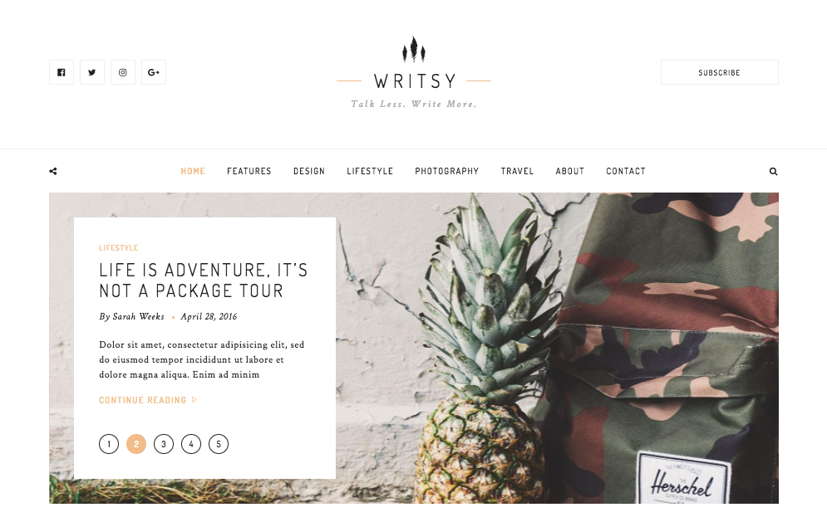Click the Writsy feather logo
Viewport: 827px width, 522px height.
414,49
